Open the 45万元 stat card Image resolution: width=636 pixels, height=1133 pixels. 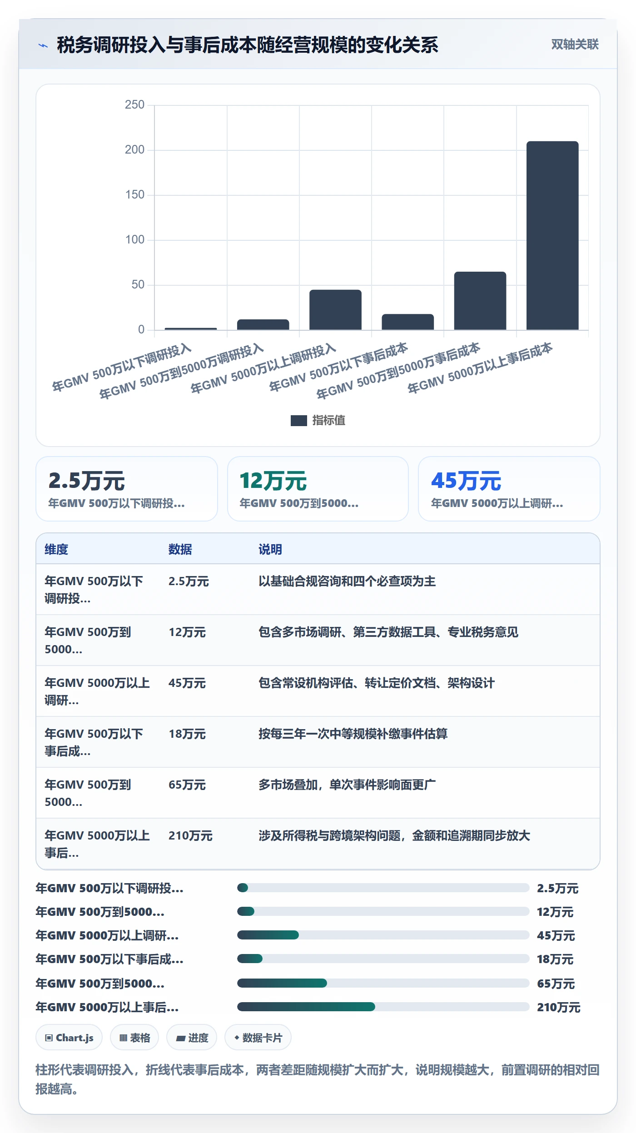509,489
